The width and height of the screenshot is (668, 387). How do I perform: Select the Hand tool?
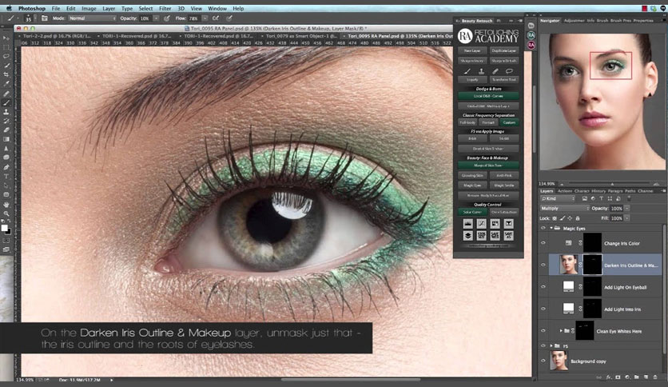point(6,205)
